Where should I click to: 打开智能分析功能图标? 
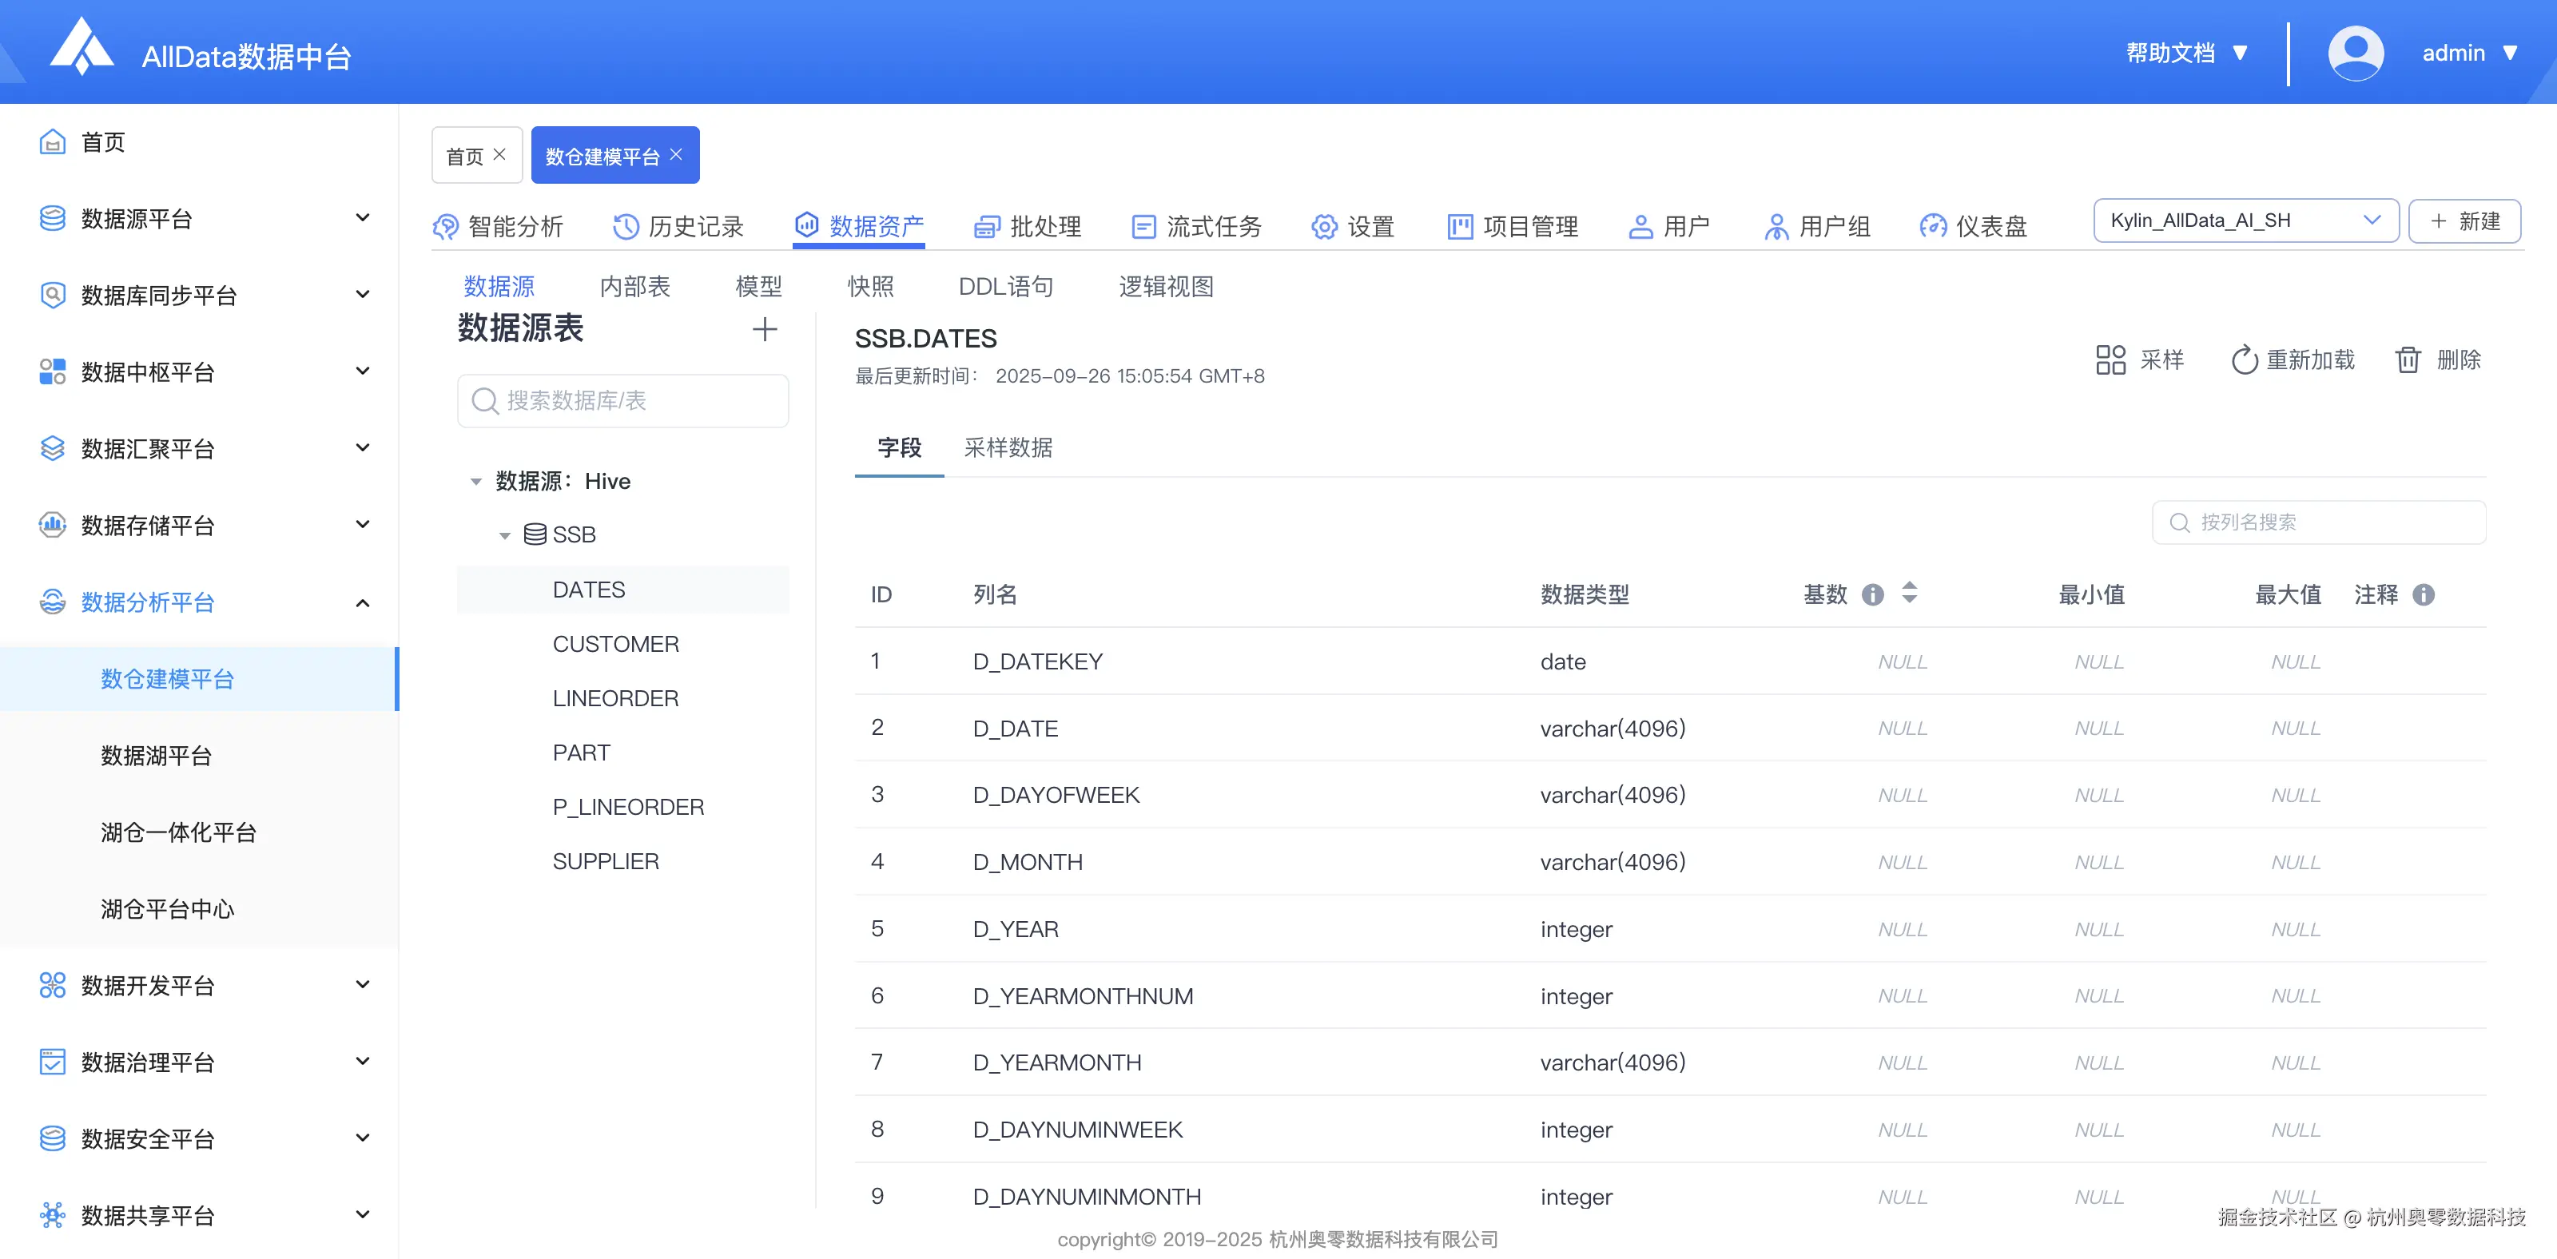(x=446, y=226)
